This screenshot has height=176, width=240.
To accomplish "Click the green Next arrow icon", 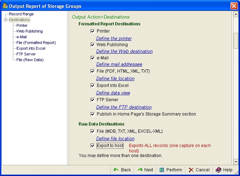I will click(140, 170).
